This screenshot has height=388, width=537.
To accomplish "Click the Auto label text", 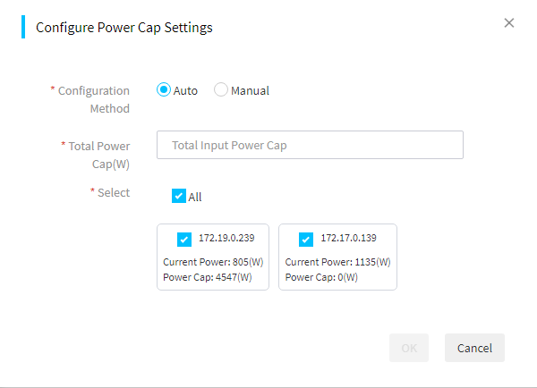I will [x=185, y=90].
